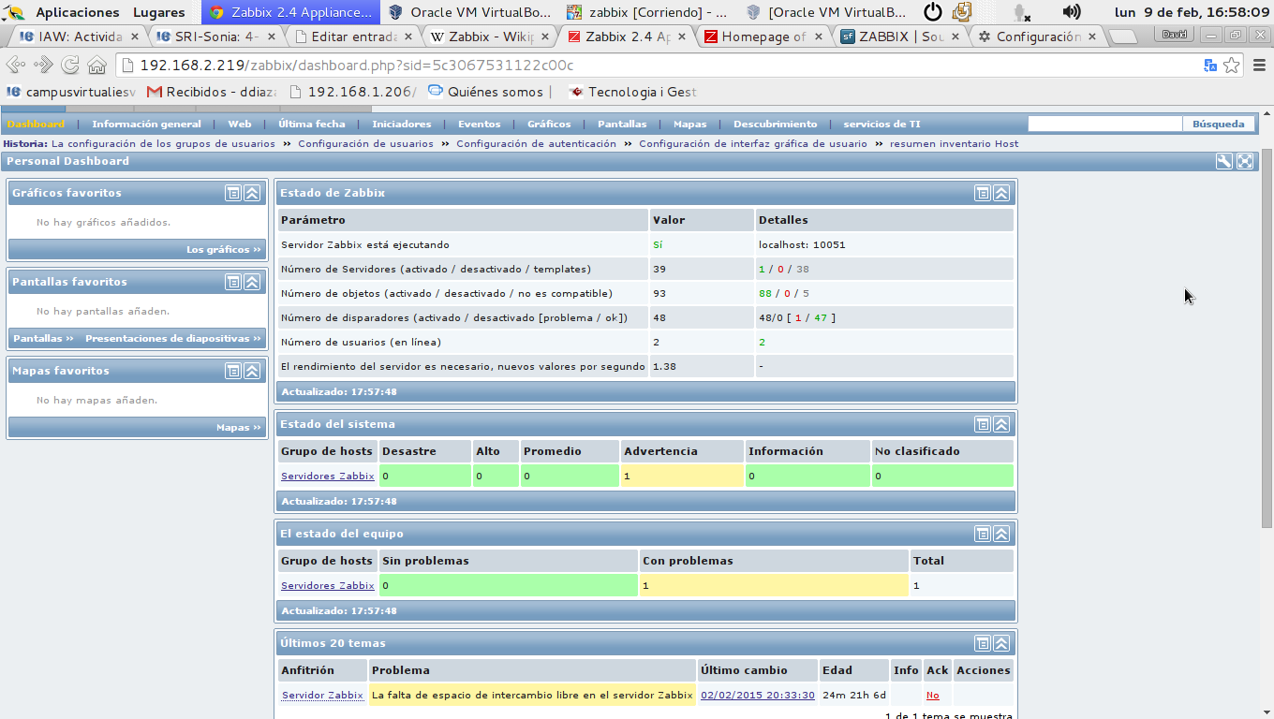Collapse the Últimos 20 temas widget
The image size is (1274, 719).
1001,643
